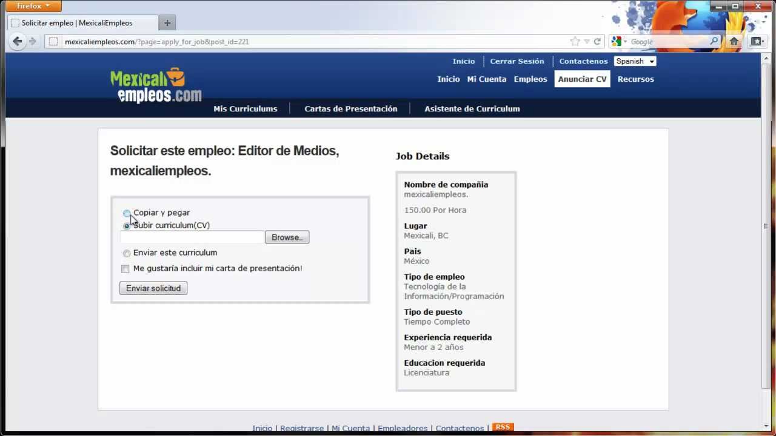
Task: Open Asistente de Curriculum submenu item
Action: point(472,109)
